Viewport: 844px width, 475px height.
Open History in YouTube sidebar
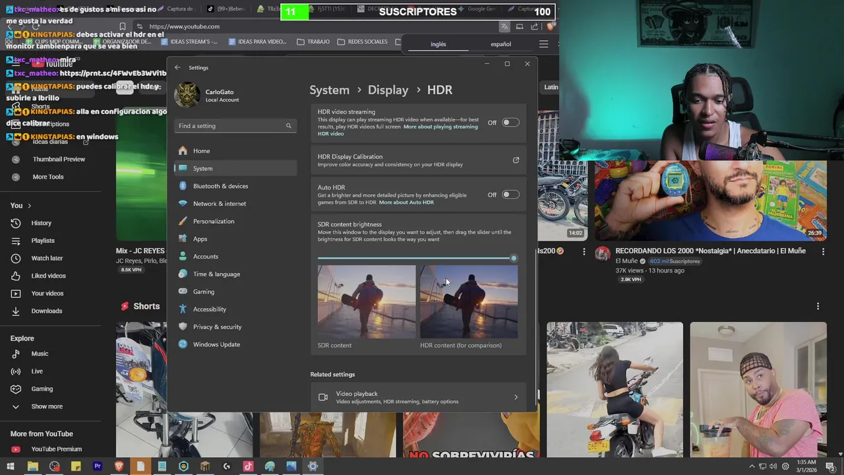[41, 223]
